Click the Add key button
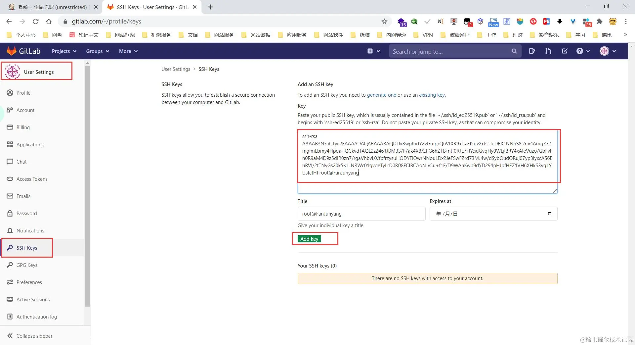Screen dimensions: 635x345 (309, 239)
